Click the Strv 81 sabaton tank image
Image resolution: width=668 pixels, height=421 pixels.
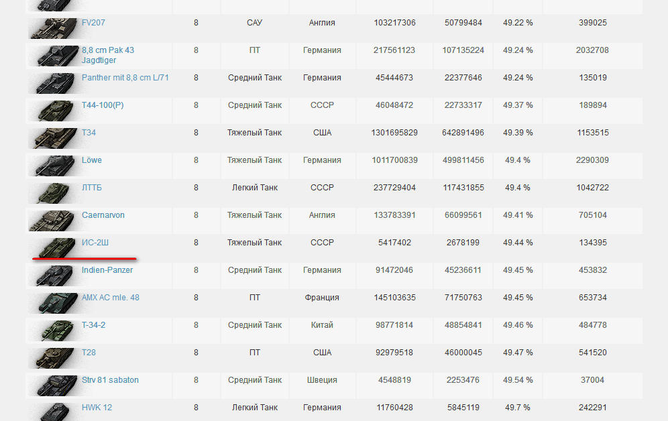[x=54, y=385]
